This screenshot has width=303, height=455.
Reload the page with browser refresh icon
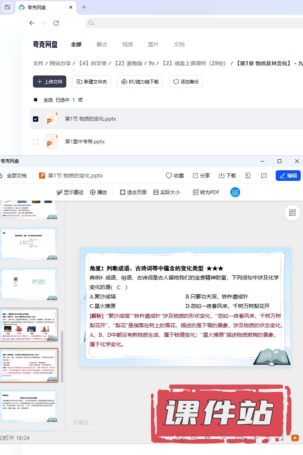[56, 23]
